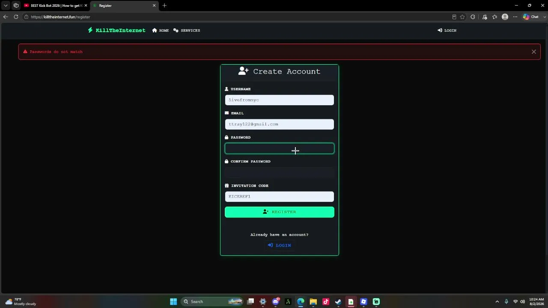Open Copilot Chat button
This screenshot has height=308, width=548.
(531, 17)
